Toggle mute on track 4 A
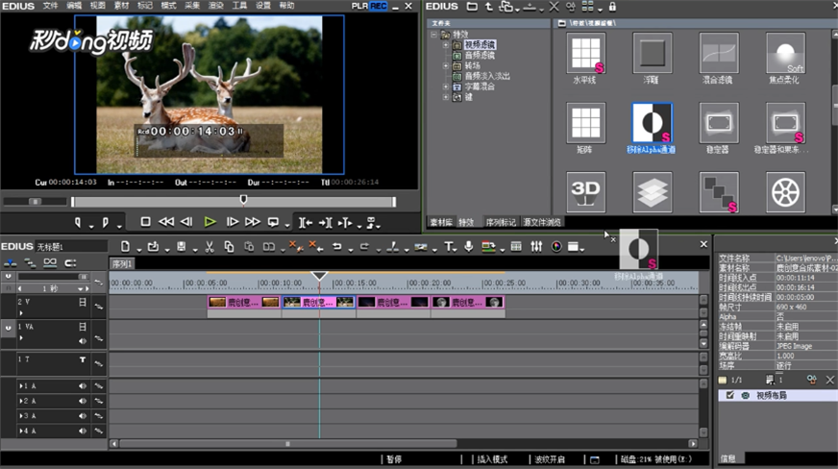Viewport: 838px width, 469px height. pyautogui.click(x=83, y=431)
